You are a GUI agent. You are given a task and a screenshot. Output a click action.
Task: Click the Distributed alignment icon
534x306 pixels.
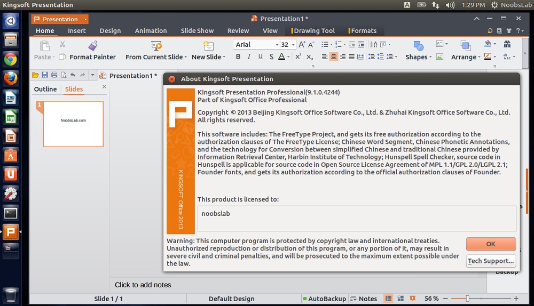pyautogui.click(x=360, y=57)
